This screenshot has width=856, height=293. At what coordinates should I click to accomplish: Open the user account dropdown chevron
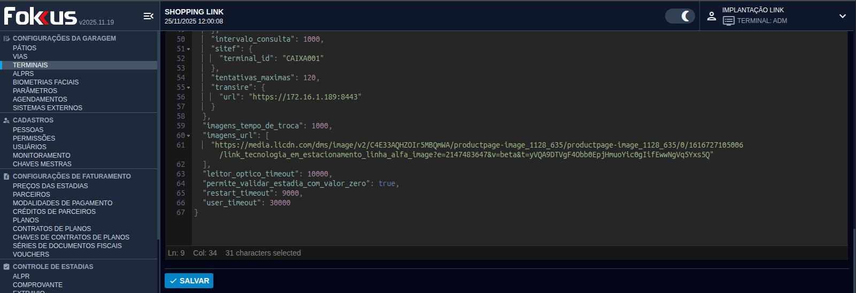pos(842,16)
